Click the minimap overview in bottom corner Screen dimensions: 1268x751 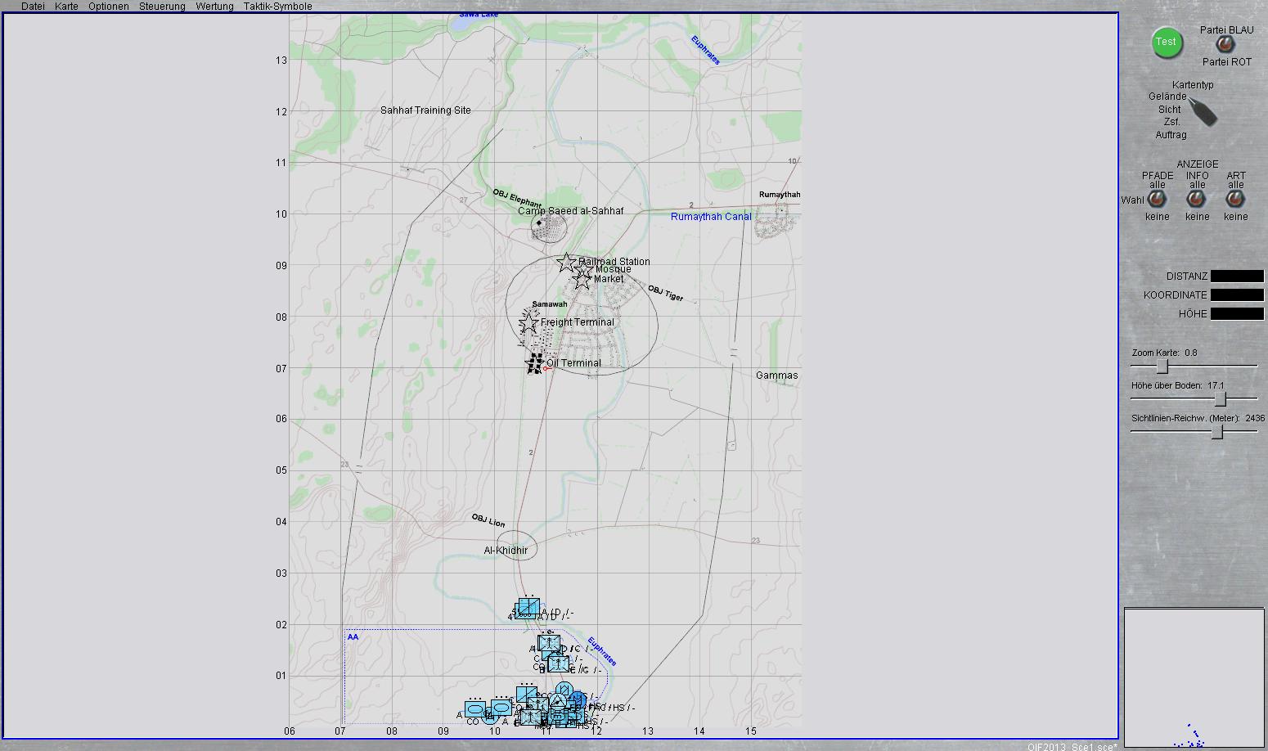[1194, 677]
